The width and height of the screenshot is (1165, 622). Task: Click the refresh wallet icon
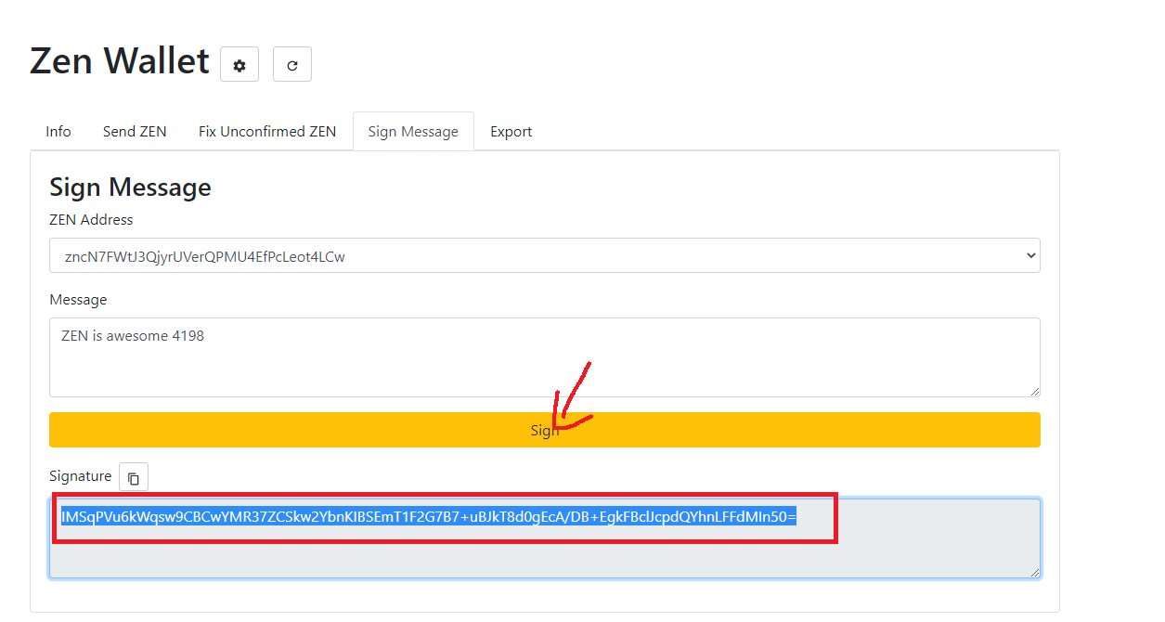(x=292, y=64)
